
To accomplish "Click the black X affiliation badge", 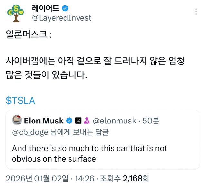I will (x=78, y=121).
